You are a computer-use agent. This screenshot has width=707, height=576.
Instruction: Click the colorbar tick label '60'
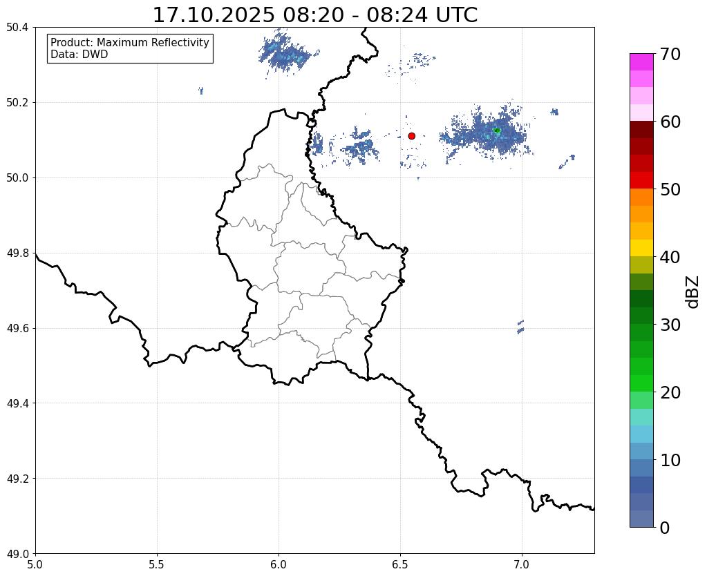pos(670,122)
